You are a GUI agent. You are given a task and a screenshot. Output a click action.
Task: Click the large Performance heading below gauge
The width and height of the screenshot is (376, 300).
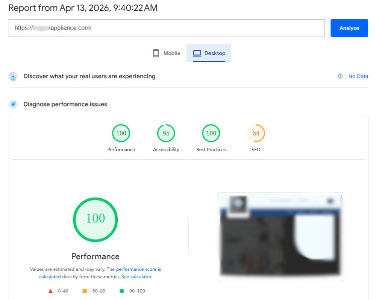tap(96, 256)
